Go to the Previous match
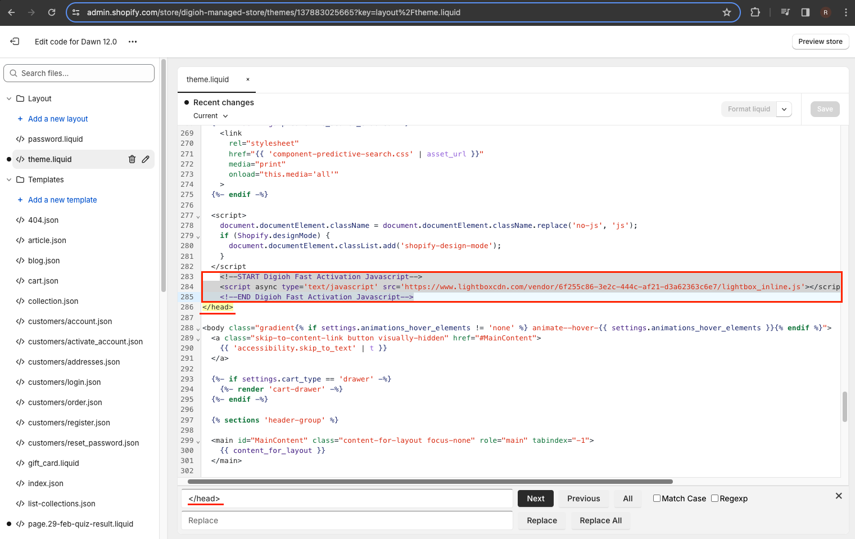The width and height of the screenshot is (855, 539). tap(583, 498)
